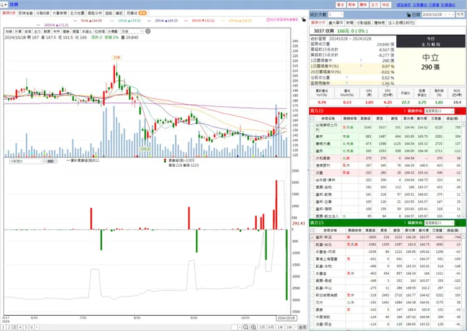The image size is (467, 331).
Task: Open the 買方15 關鍵券商 dropdown
Action: pos(439,111)
